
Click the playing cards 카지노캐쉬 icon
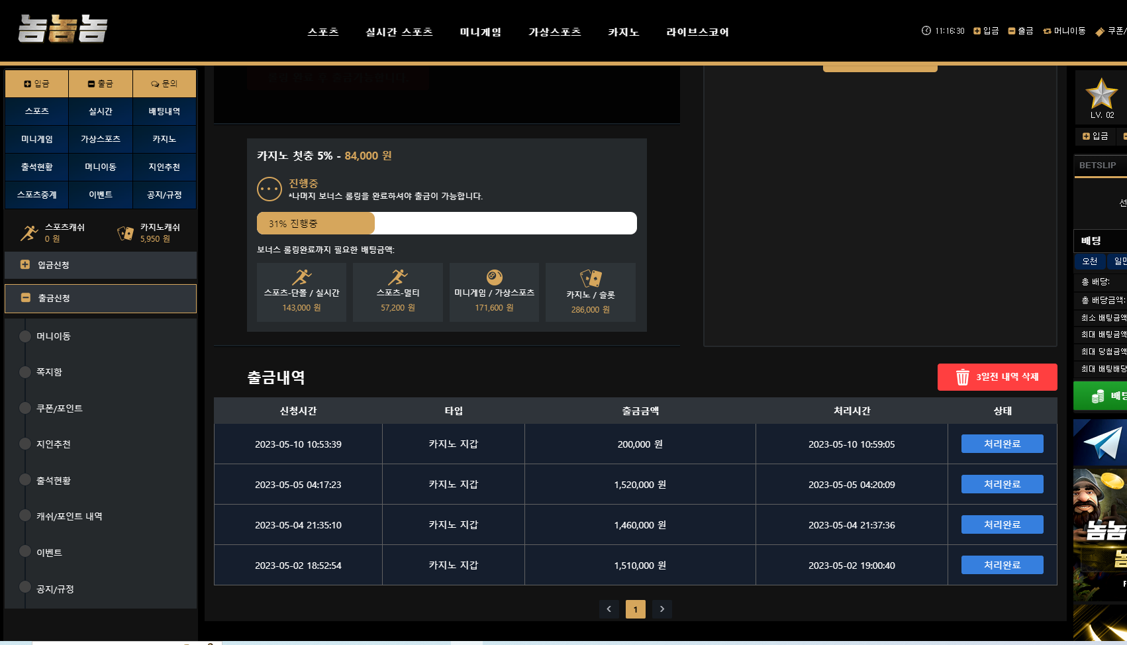tap(125, 233)
